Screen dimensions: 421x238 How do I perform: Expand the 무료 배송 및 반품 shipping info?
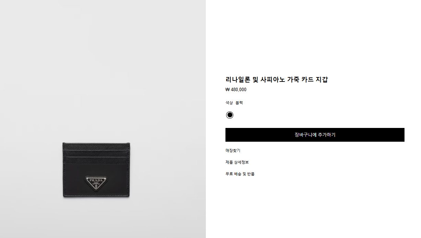point(240,174)
